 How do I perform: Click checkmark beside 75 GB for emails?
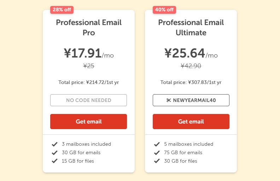tap(157, 152)
